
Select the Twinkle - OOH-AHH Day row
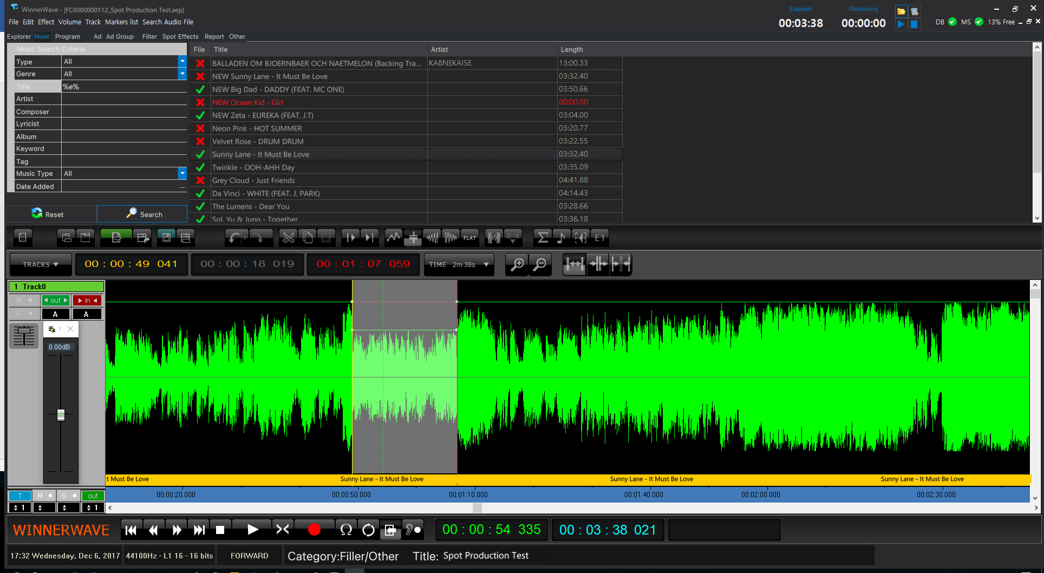click(x=406, y=167)
